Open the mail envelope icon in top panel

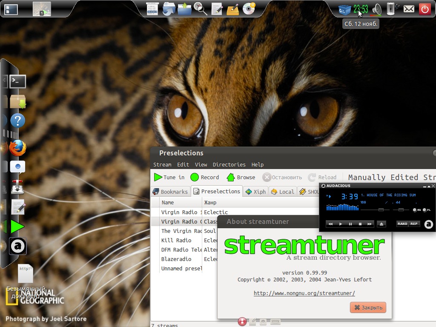click(409, 9)
